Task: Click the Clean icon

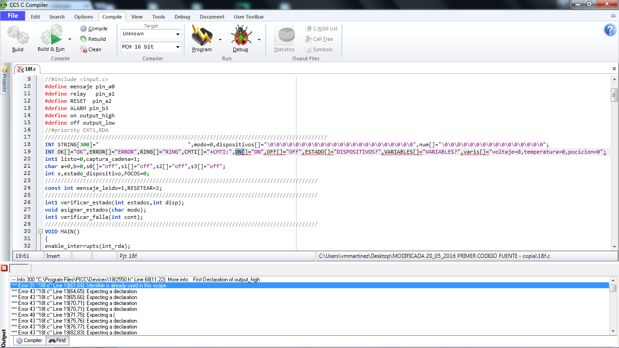Action: pos(83,49)
